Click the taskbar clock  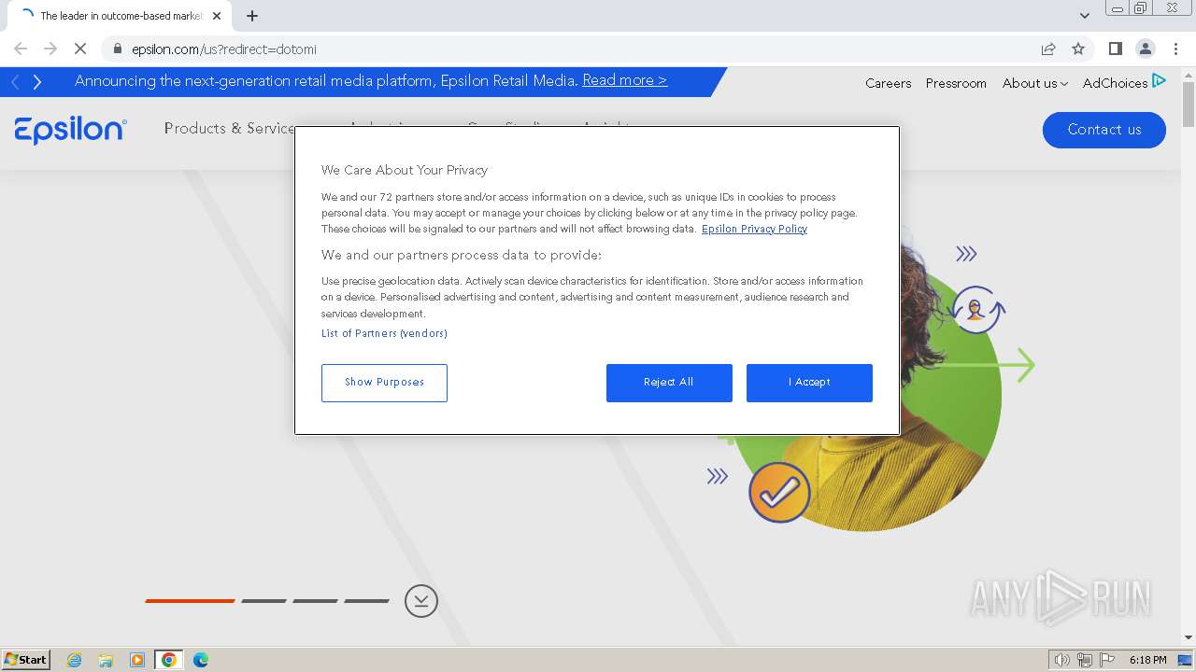(x=1147, y=660)
